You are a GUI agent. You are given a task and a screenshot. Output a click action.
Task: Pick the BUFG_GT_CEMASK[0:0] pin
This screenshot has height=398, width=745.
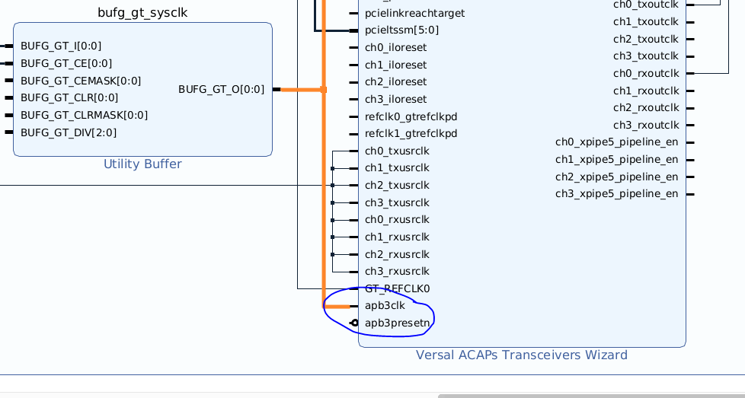80,81
